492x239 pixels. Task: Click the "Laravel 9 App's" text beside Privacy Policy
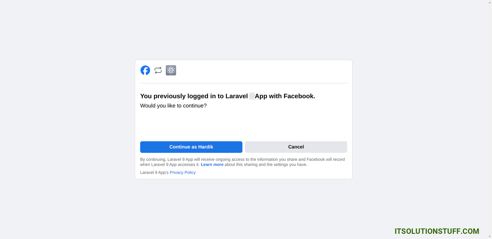154,173
